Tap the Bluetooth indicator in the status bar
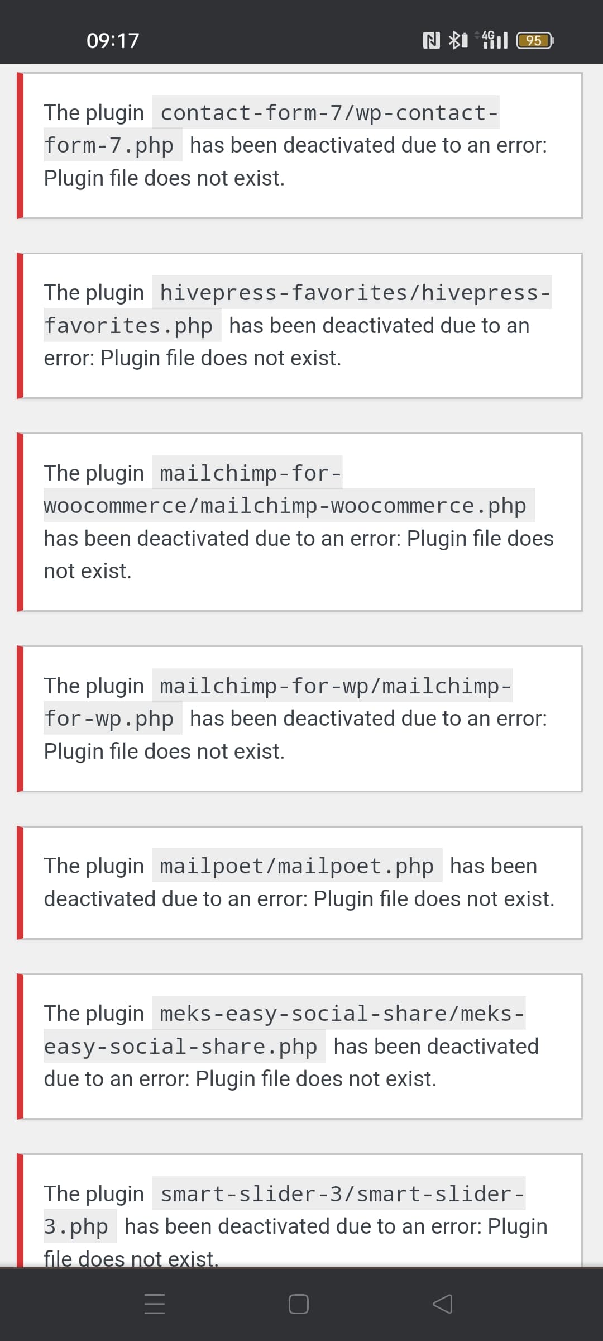This screenshot has width=603, height=1341. 455,40
